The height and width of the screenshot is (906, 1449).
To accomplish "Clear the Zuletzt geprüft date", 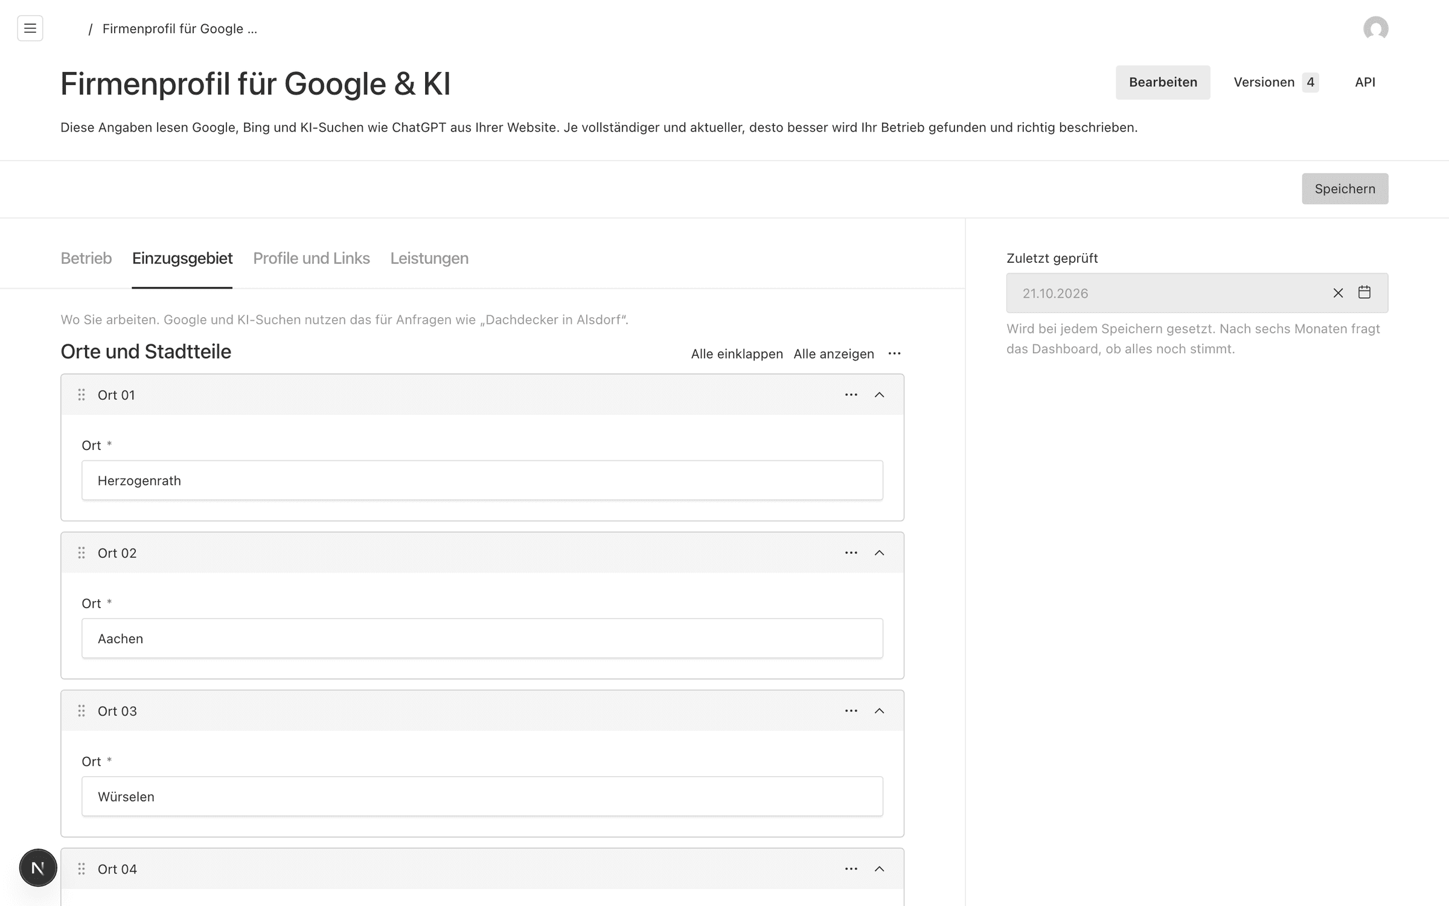I will click(x=1338, y=293).
